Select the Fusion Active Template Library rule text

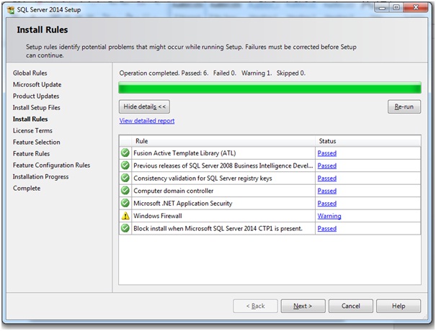(184, 153)
